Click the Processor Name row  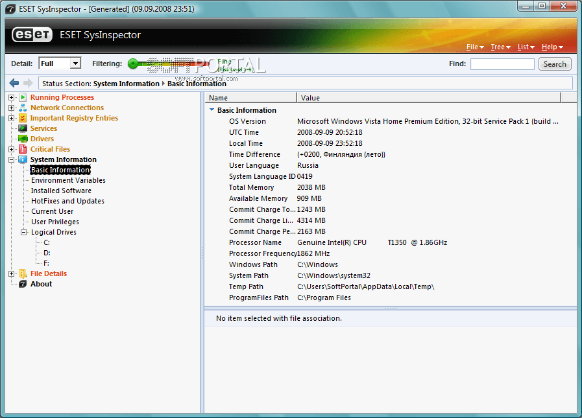click(390, 242)
